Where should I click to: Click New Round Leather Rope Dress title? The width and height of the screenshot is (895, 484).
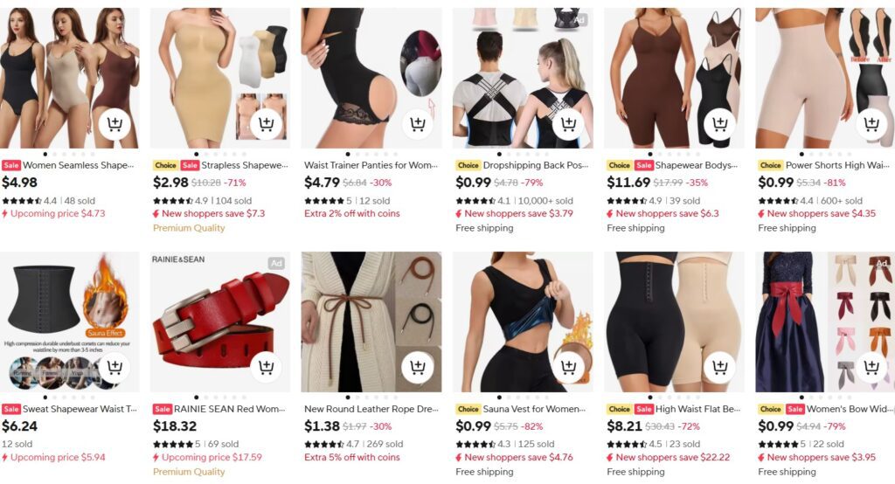[371, 409]
